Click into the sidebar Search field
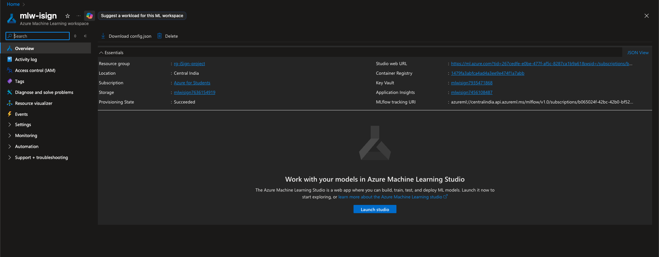659x257 pixels. coord(38,36)
